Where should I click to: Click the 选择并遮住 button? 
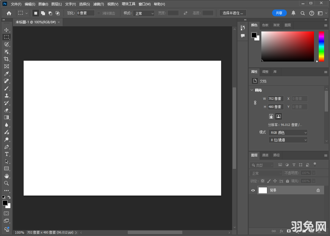pyautogui.click(x=233, y=13)
